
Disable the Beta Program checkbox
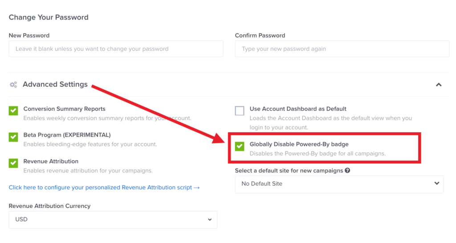coord(13,137)
